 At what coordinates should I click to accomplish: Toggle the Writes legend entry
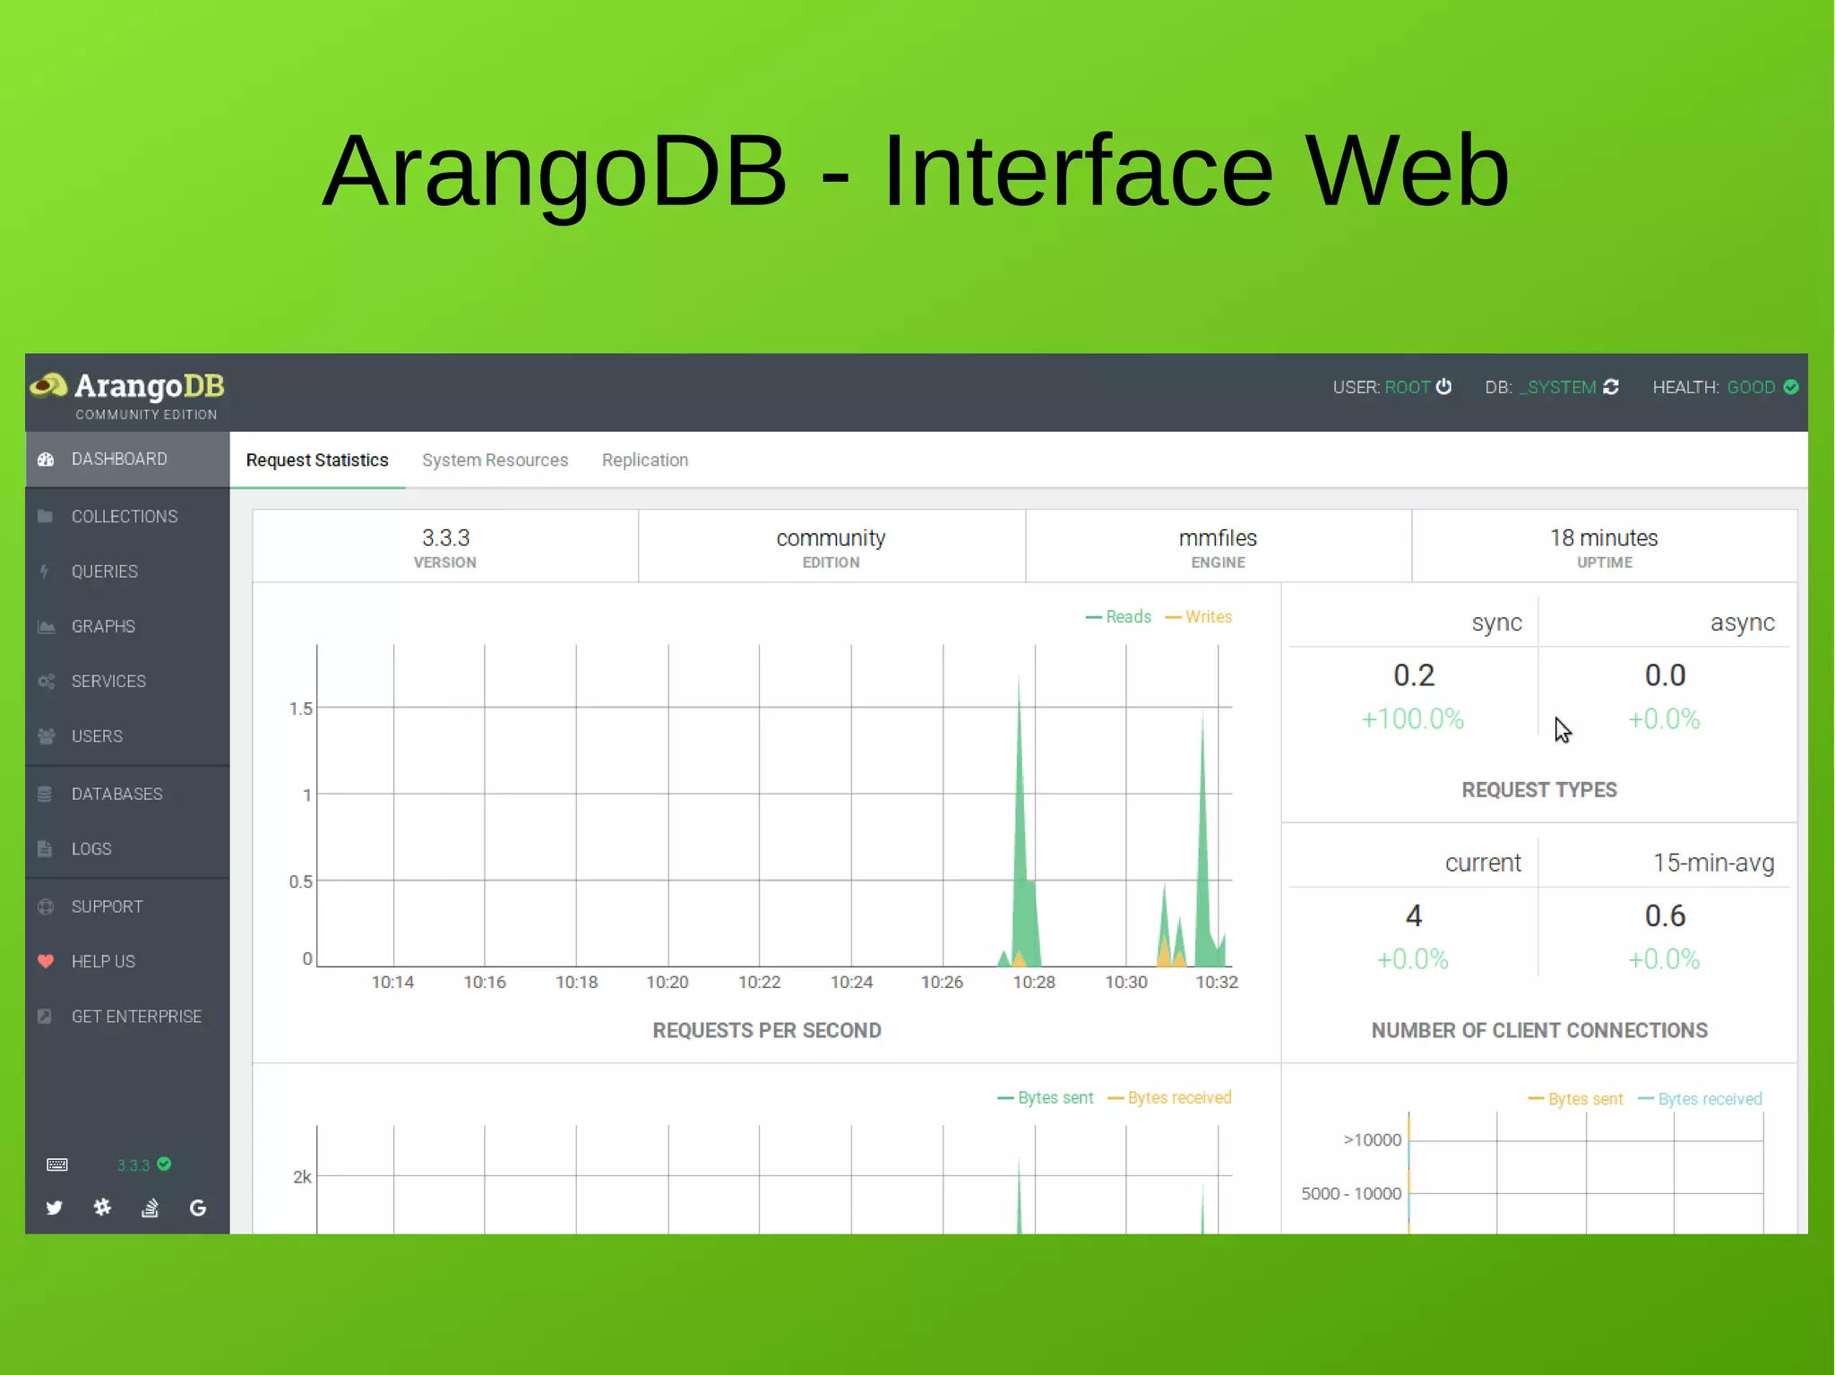point(1199,617)
